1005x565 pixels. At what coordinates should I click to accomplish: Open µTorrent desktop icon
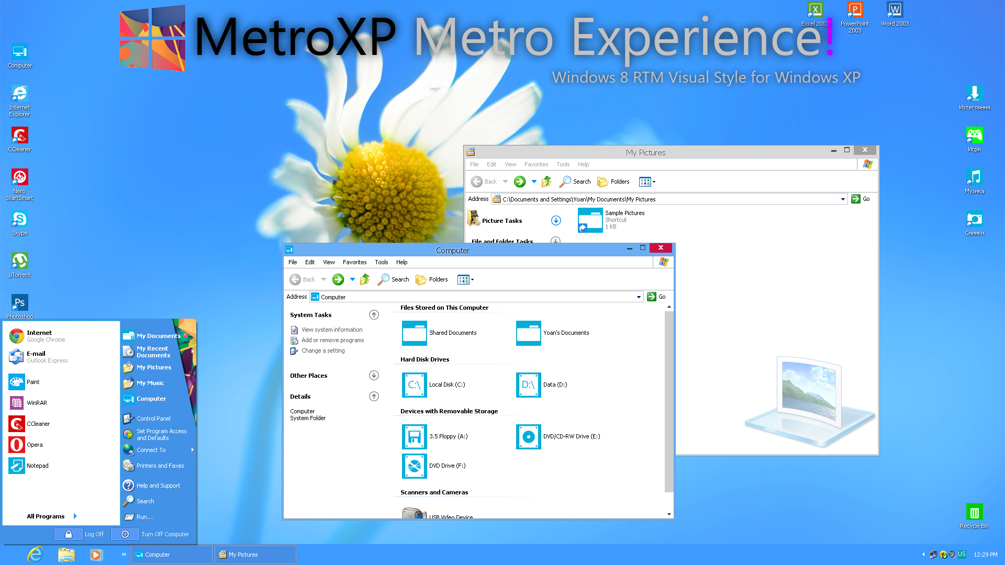coord(19,265)
